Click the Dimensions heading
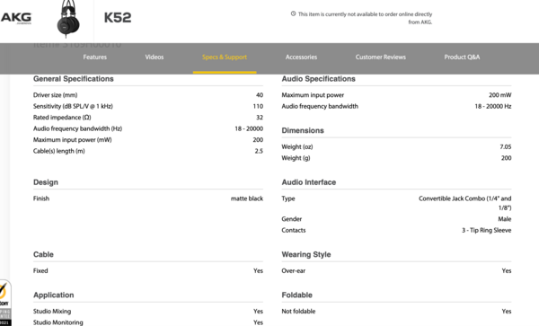The image size is (539, 326). click(303, 130)
